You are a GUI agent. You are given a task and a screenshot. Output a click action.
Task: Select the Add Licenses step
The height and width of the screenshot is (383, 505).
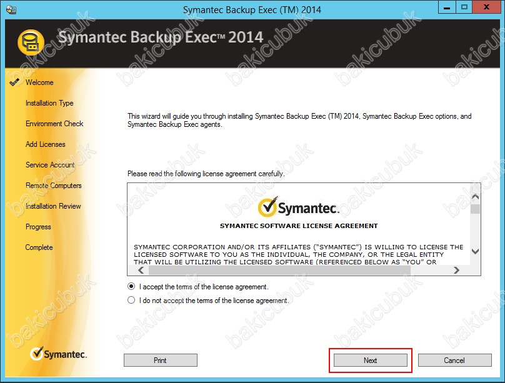coord(46,144)
